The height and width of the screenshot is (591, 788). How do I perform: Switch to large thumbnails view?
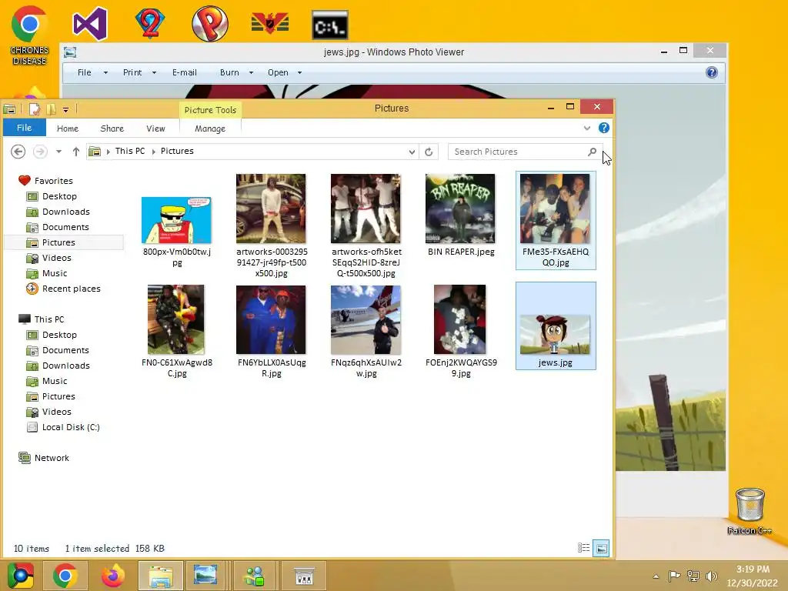(x=601, y=548)
